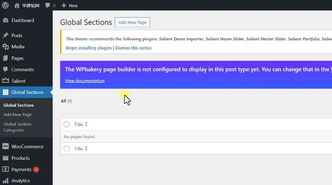This screenshot has width=332, height=185.
Task: Click the Payments dollar icon
Action: click(x=6, y=169)
